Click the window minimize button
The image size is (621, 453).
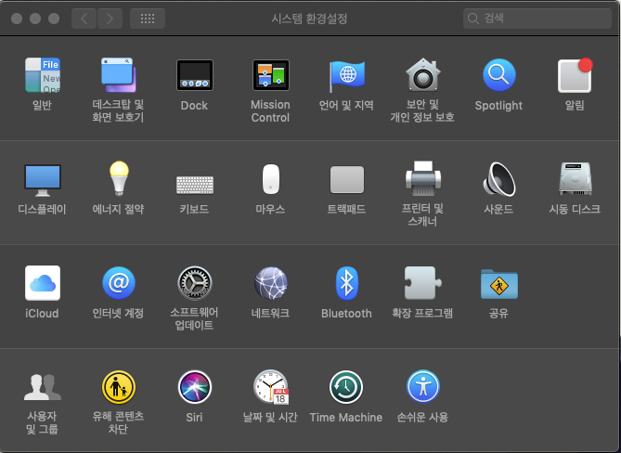point(35,19)
